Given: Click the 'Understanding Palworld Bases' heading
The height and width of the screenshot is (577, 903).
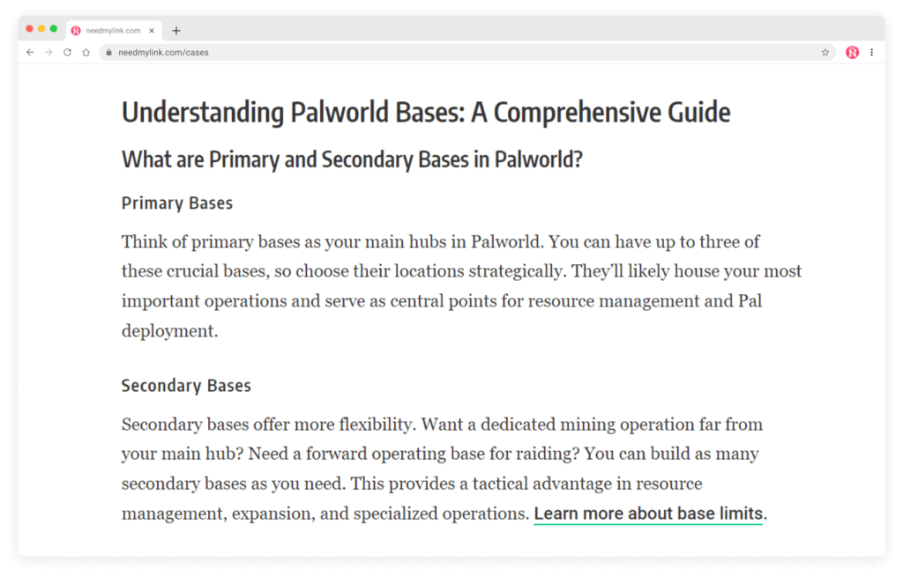Looking at the screenshot, I should 426,112.
